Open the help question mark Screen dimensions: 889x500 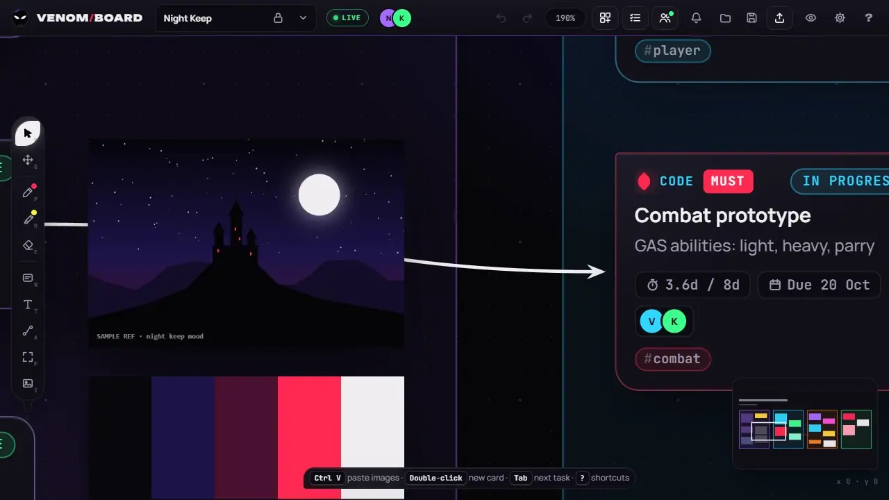(x=869, y=18)
